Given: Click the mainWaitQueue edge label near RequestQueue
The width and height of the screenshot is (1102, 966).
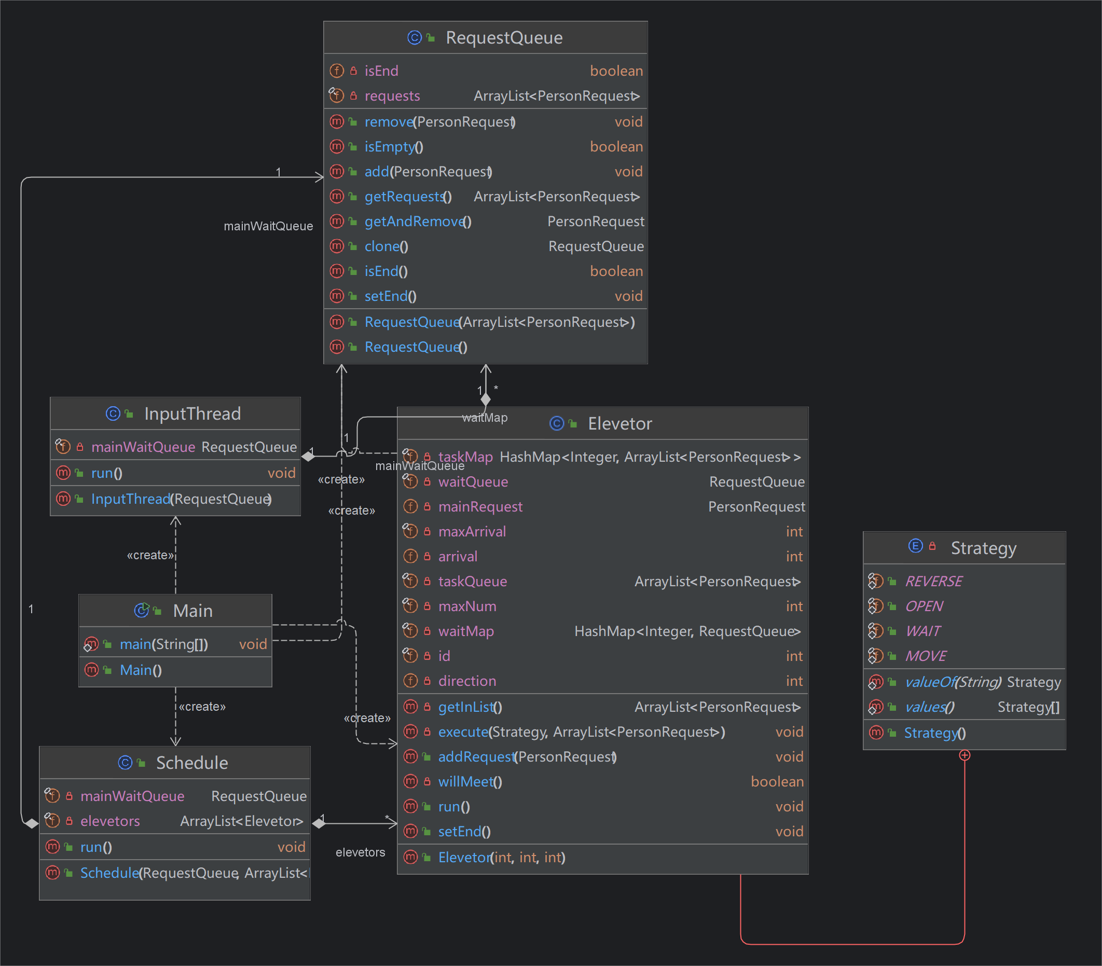Looking at the screenshot, I should click(268, 226).
